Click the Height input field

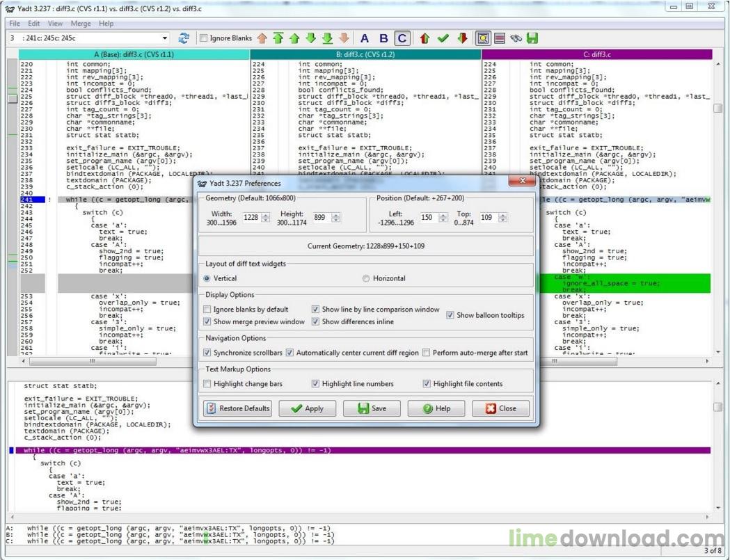321,218
